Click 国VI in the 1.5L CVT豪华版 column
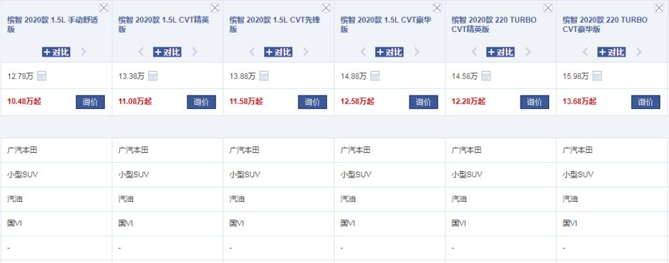The height and width of the screenshot is (263, 669). coord(347,223)
